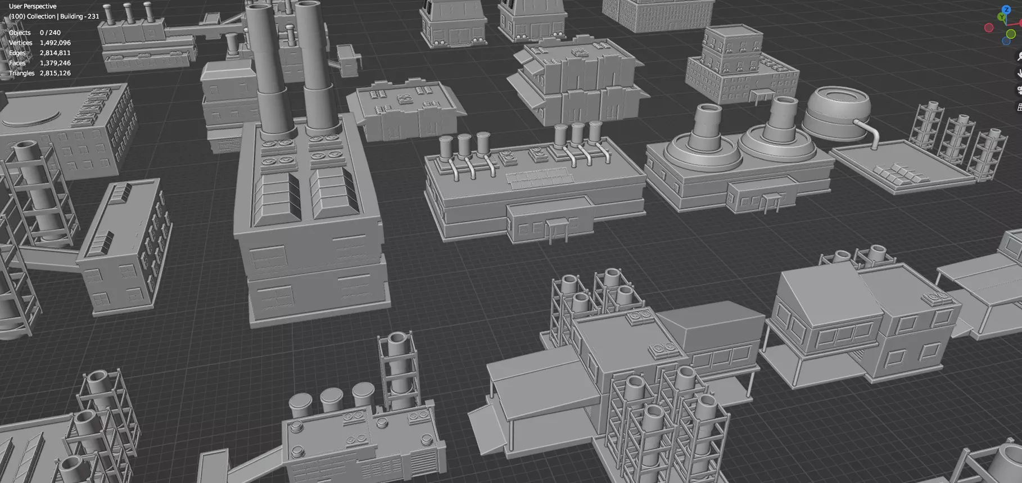The image size is (1022, 483).
Task: Click the Edges '2,814,811' statistic
Action: tap(55, 53)
